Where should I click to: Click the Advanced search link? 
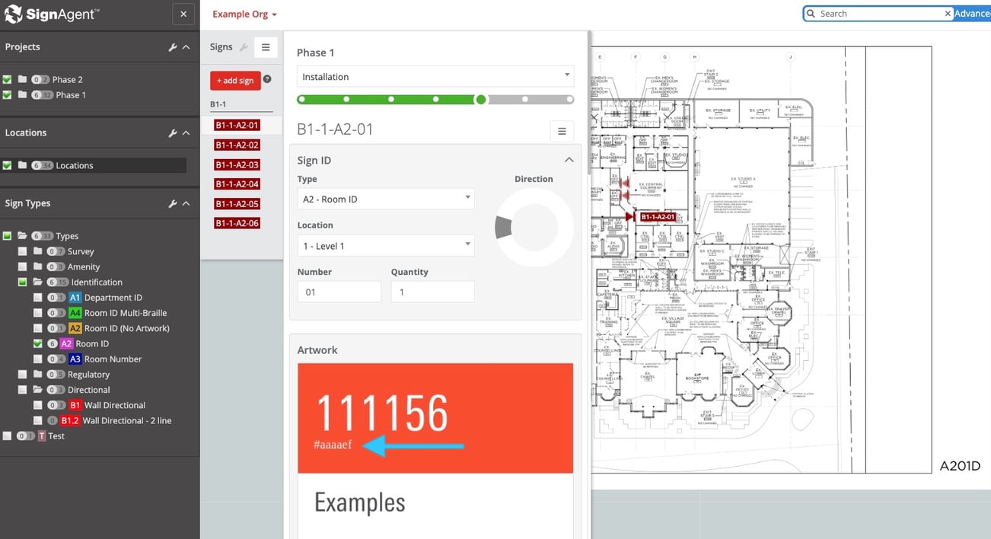972,14
